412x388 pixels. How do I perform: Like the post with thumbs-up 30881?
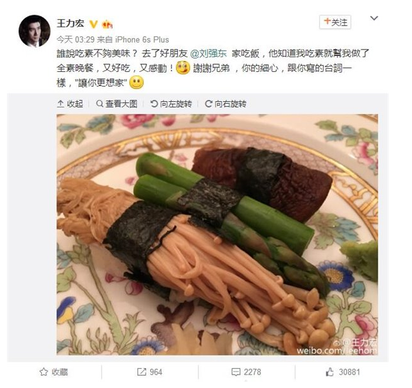[343, 372]
